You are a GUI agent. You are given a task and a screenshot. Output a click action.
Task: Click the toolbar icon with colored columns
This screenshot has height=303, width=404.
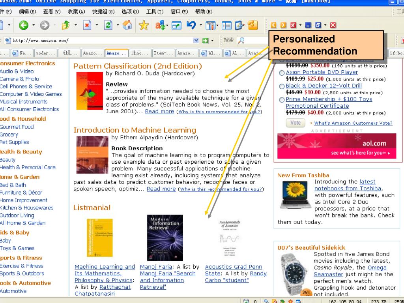210,25
